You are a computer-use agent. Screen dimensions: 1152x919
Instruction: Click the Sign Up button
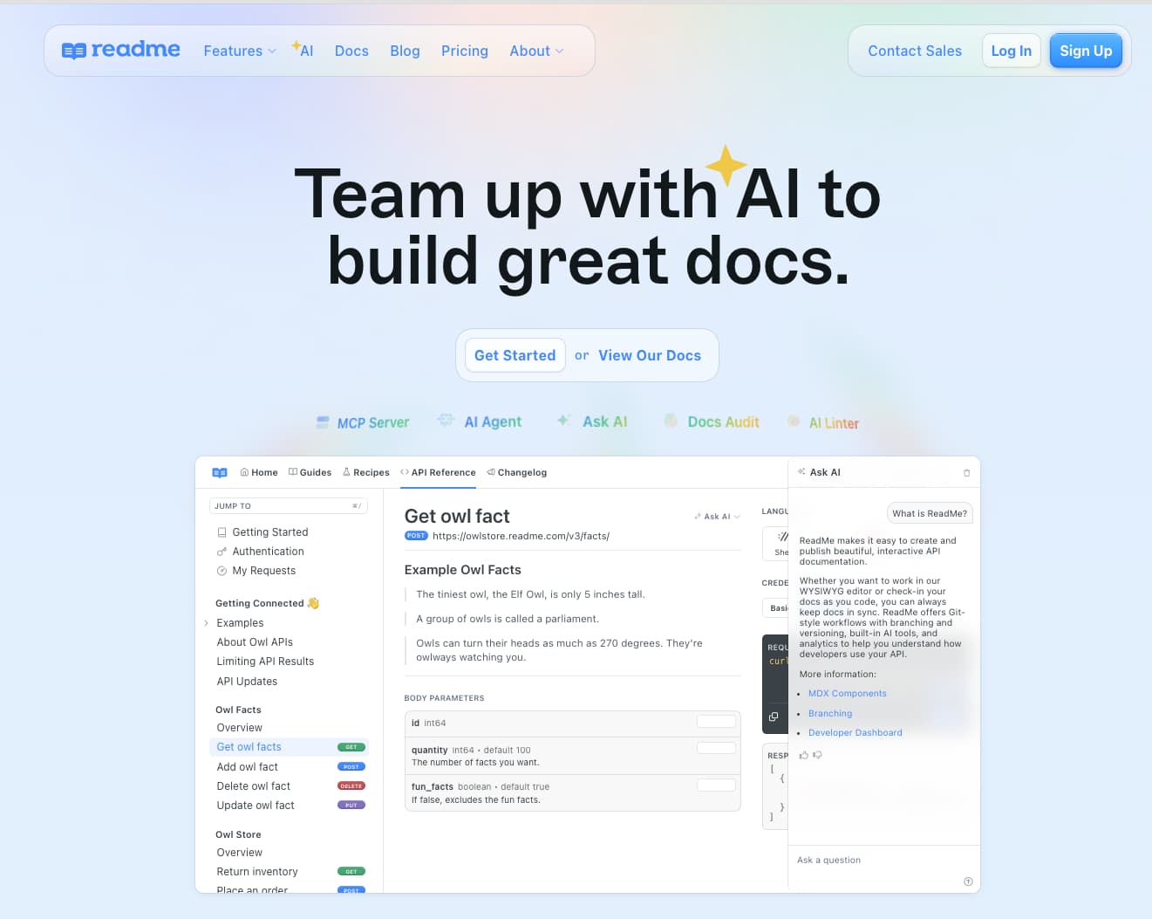point(1085,51)
